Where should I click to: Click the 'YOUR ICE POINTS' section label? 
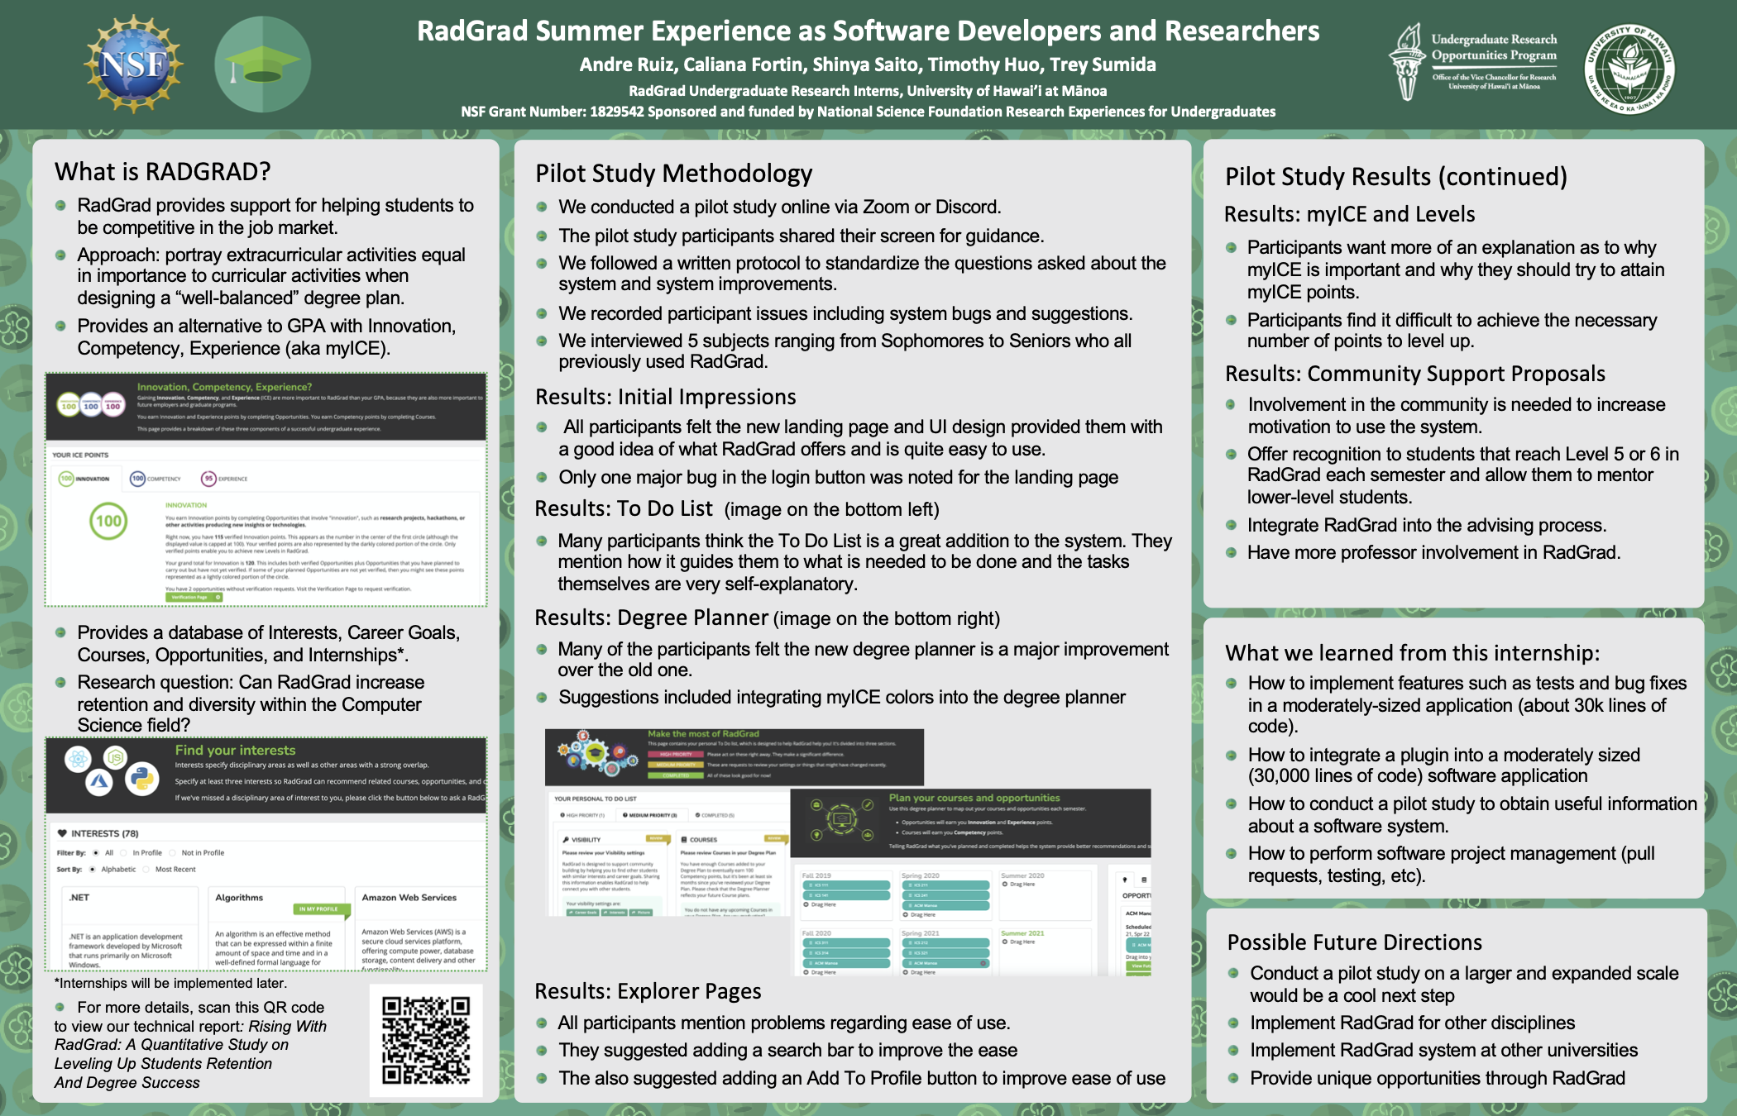coord(80,455)
